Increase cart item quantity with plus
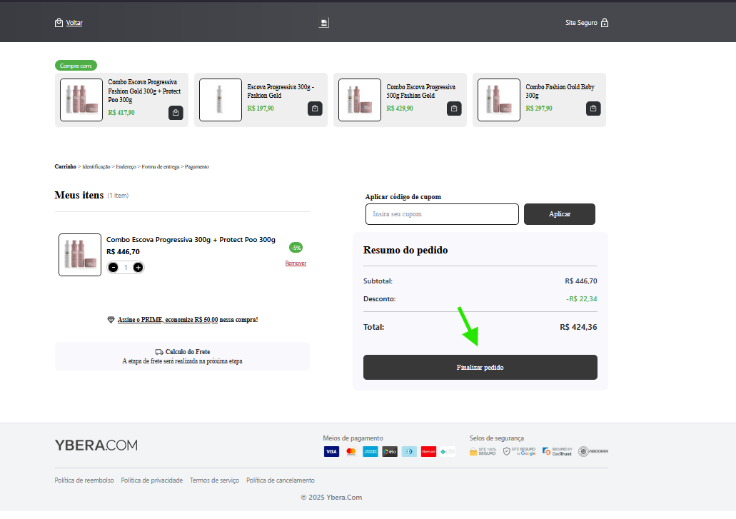 click(x=138, y=268)
